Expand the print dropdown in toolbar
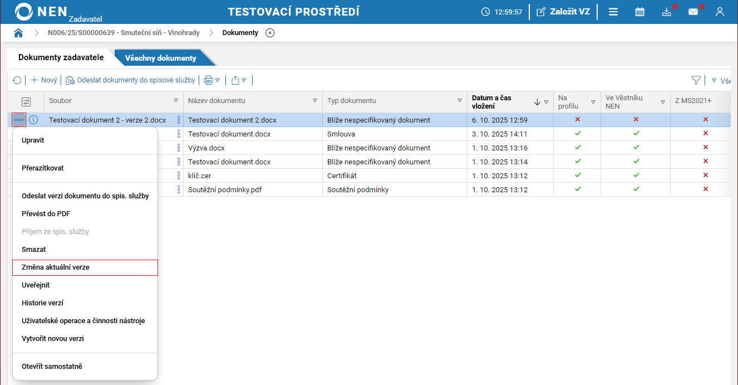The image size is (738, 385). pos(211,80)
